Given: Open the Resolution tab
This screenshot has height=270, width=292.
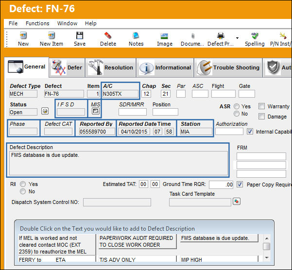Looking at the screenshot, I should click(111, 67).
